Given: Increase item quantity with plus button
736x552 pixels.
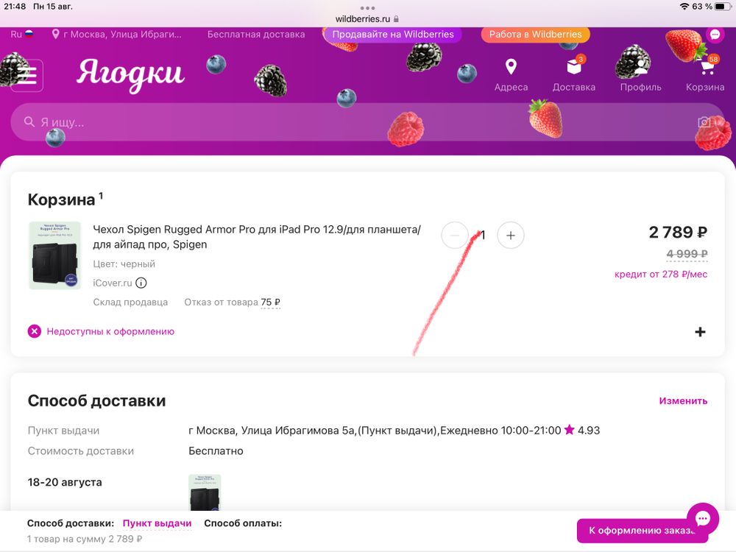Looking at the screenshot, I should click(511, 236).
